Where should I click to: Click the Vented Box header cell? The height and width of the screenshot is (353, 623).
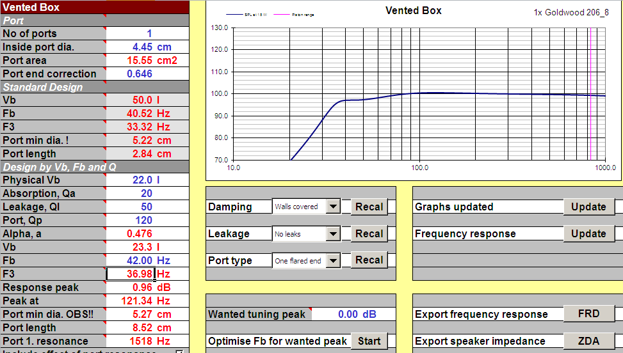tap(95, 7)
